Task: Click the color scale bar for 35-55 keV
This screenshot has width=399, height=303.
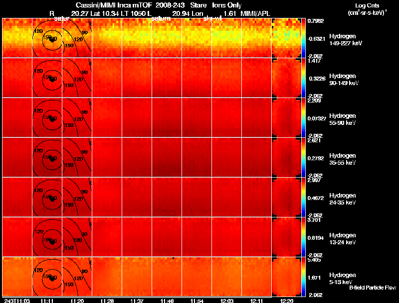Action: pyautogui.click(x=303, y=158)
